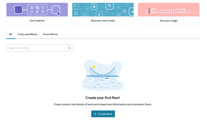Viewport: 207px width, 123px height.
Task: Click the cursor arrow icon in purple banner
Action: pos(59,14)
